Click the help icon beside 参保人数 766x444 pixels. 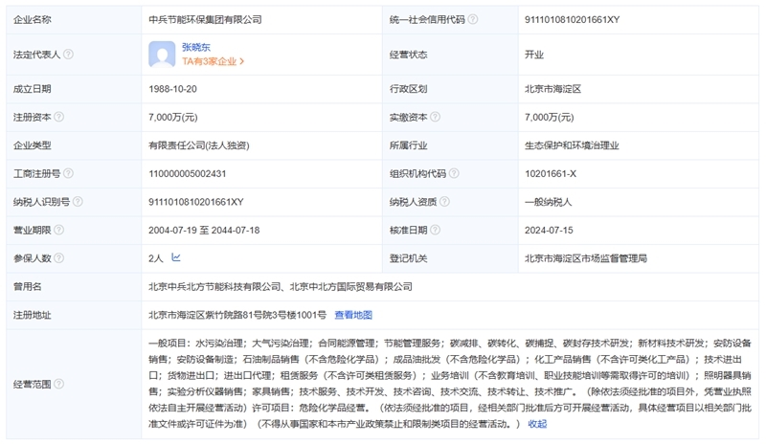coord(58,258)
